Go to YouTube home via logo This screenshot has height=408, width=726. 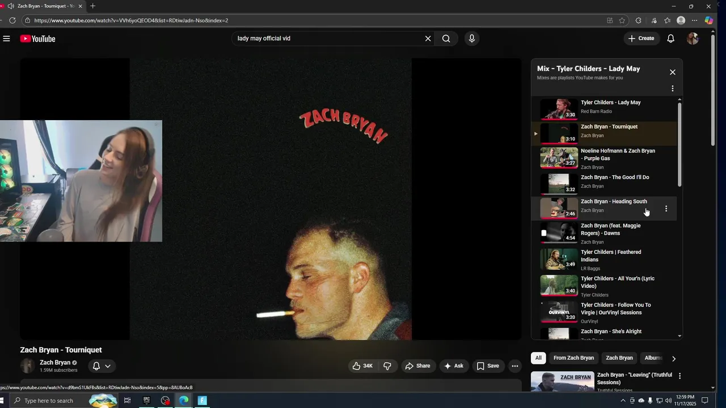coord(37,39)
